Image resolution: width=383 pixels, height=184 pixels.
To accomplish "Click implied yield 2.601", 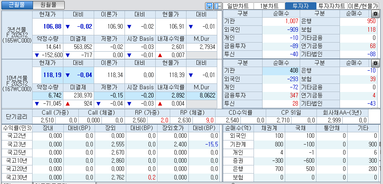I will (x=178, y=47).
